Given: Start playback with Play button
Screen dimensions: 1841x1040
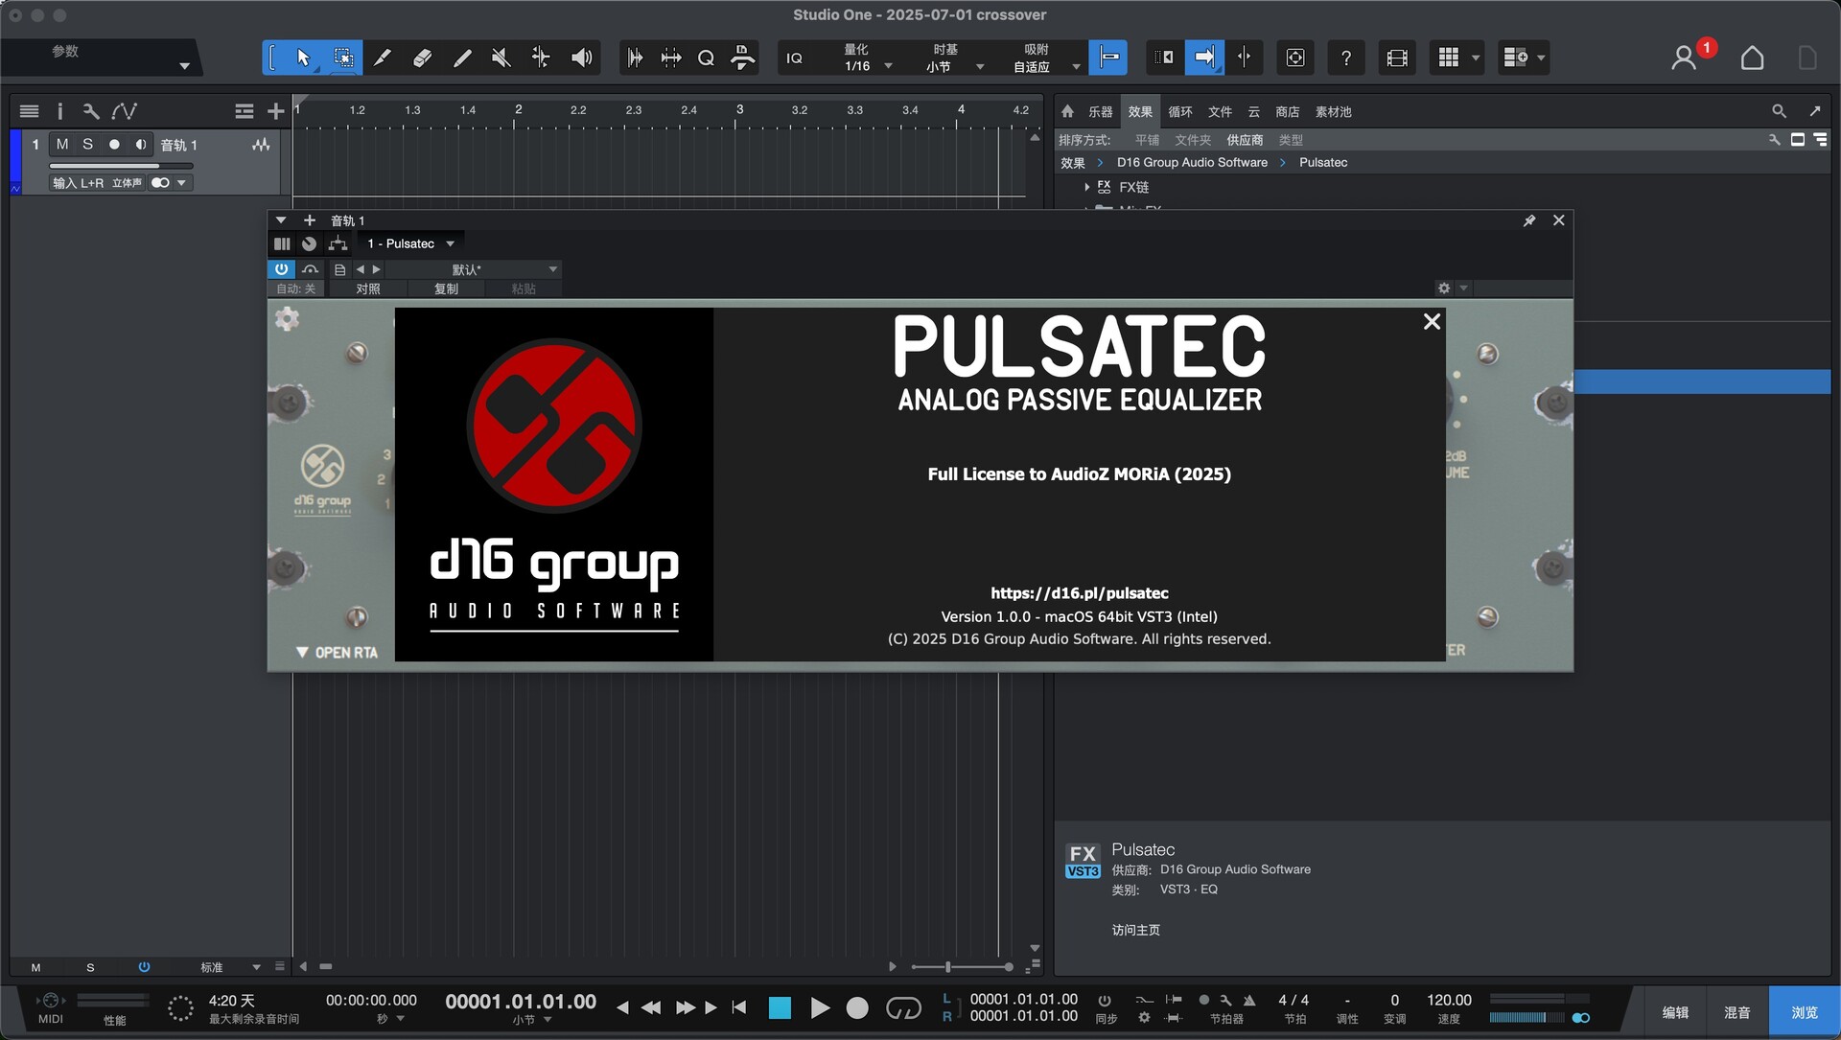Looking at the screenshot, I should click(x=820, y=1007).
